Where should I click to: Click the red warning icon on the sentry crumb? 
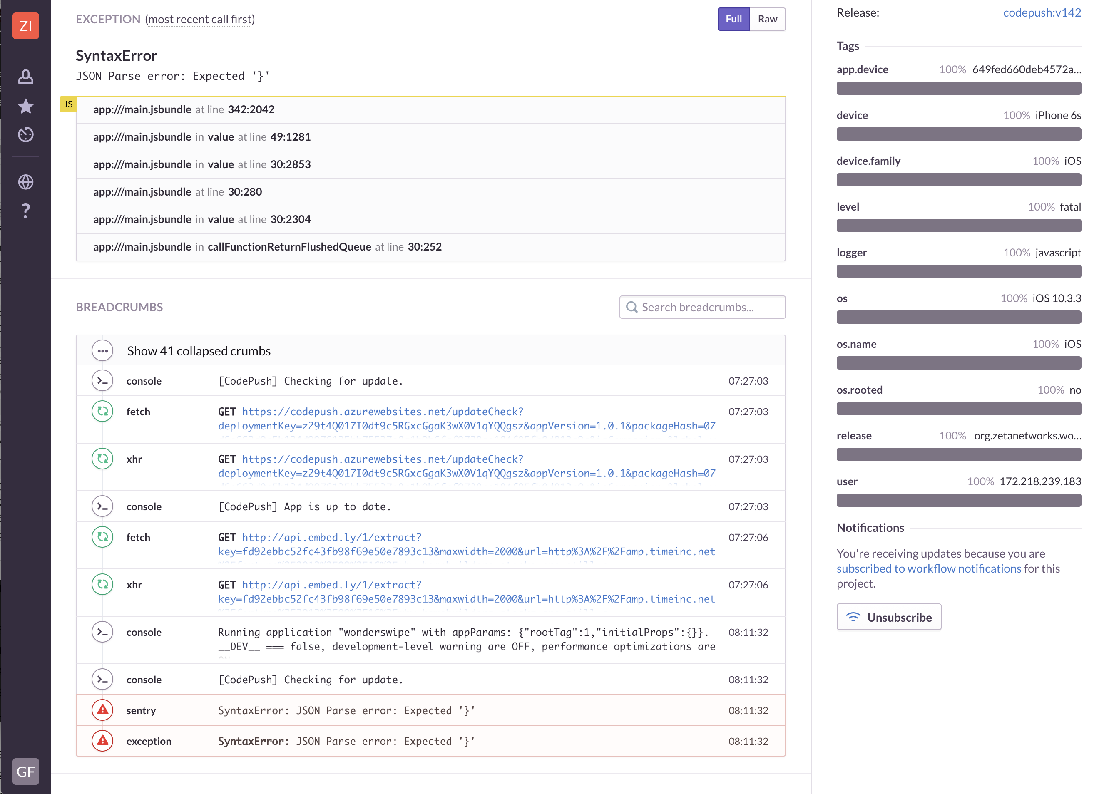102,710
